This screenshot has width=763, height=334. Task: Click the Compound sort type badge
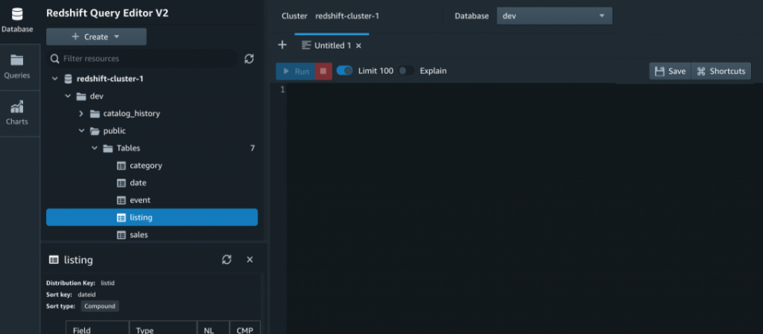coord(100,306)
